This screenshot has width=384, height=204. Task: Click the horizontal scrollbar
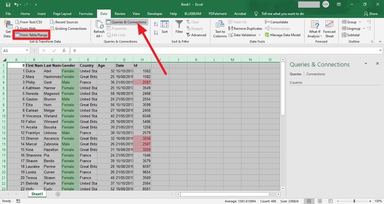pos(225,194)
